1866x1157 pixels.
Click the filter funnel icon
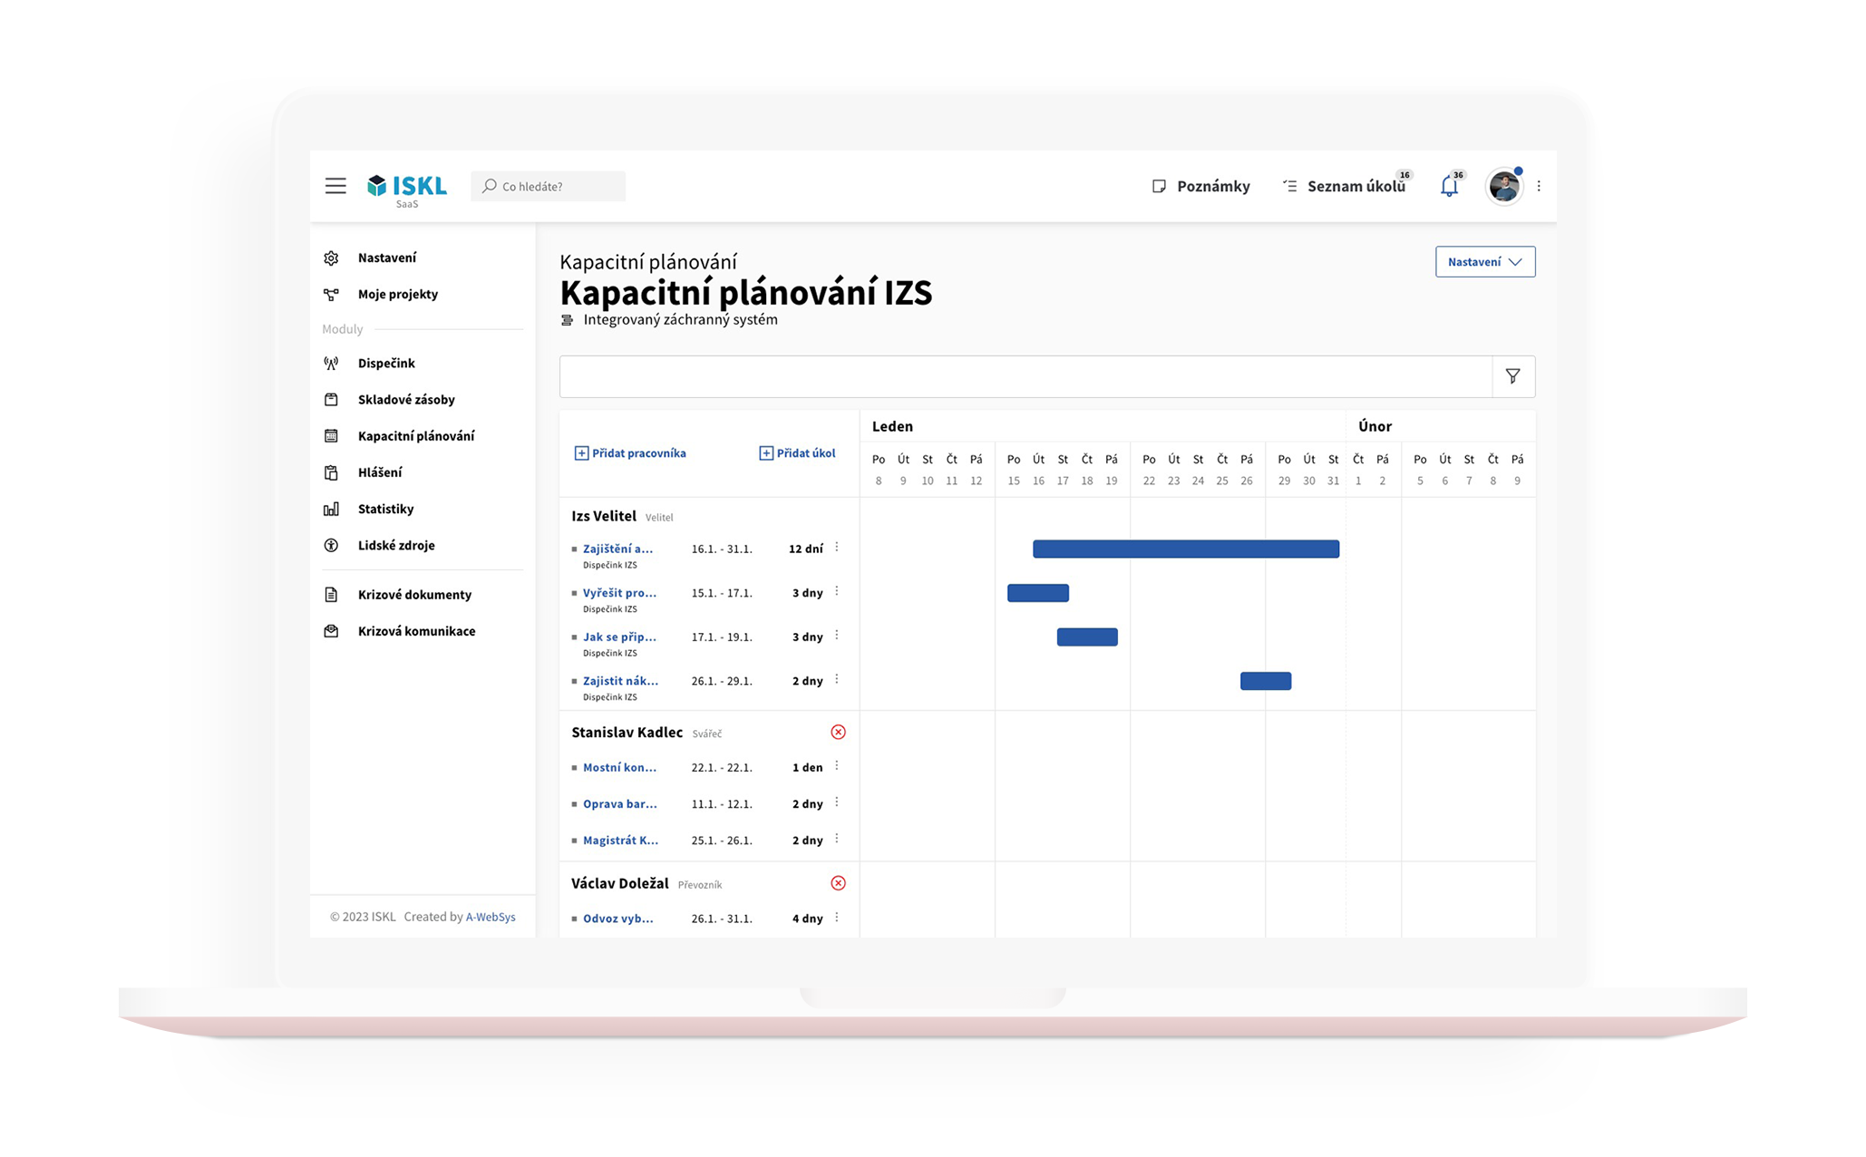[1513, 376]
